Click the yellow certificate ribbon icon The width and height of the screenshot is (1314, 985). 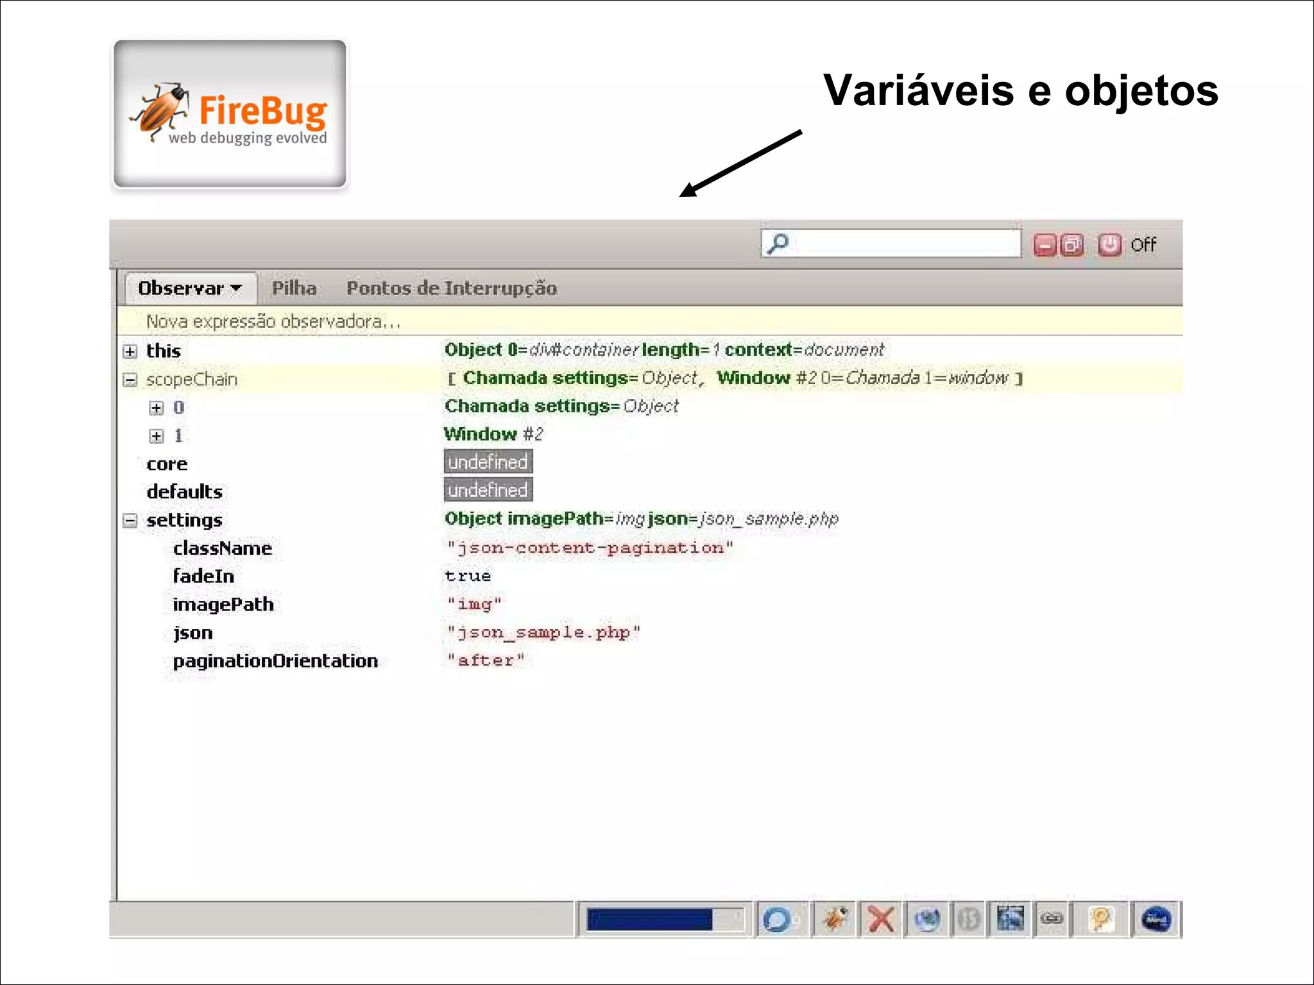(1100, 920)
